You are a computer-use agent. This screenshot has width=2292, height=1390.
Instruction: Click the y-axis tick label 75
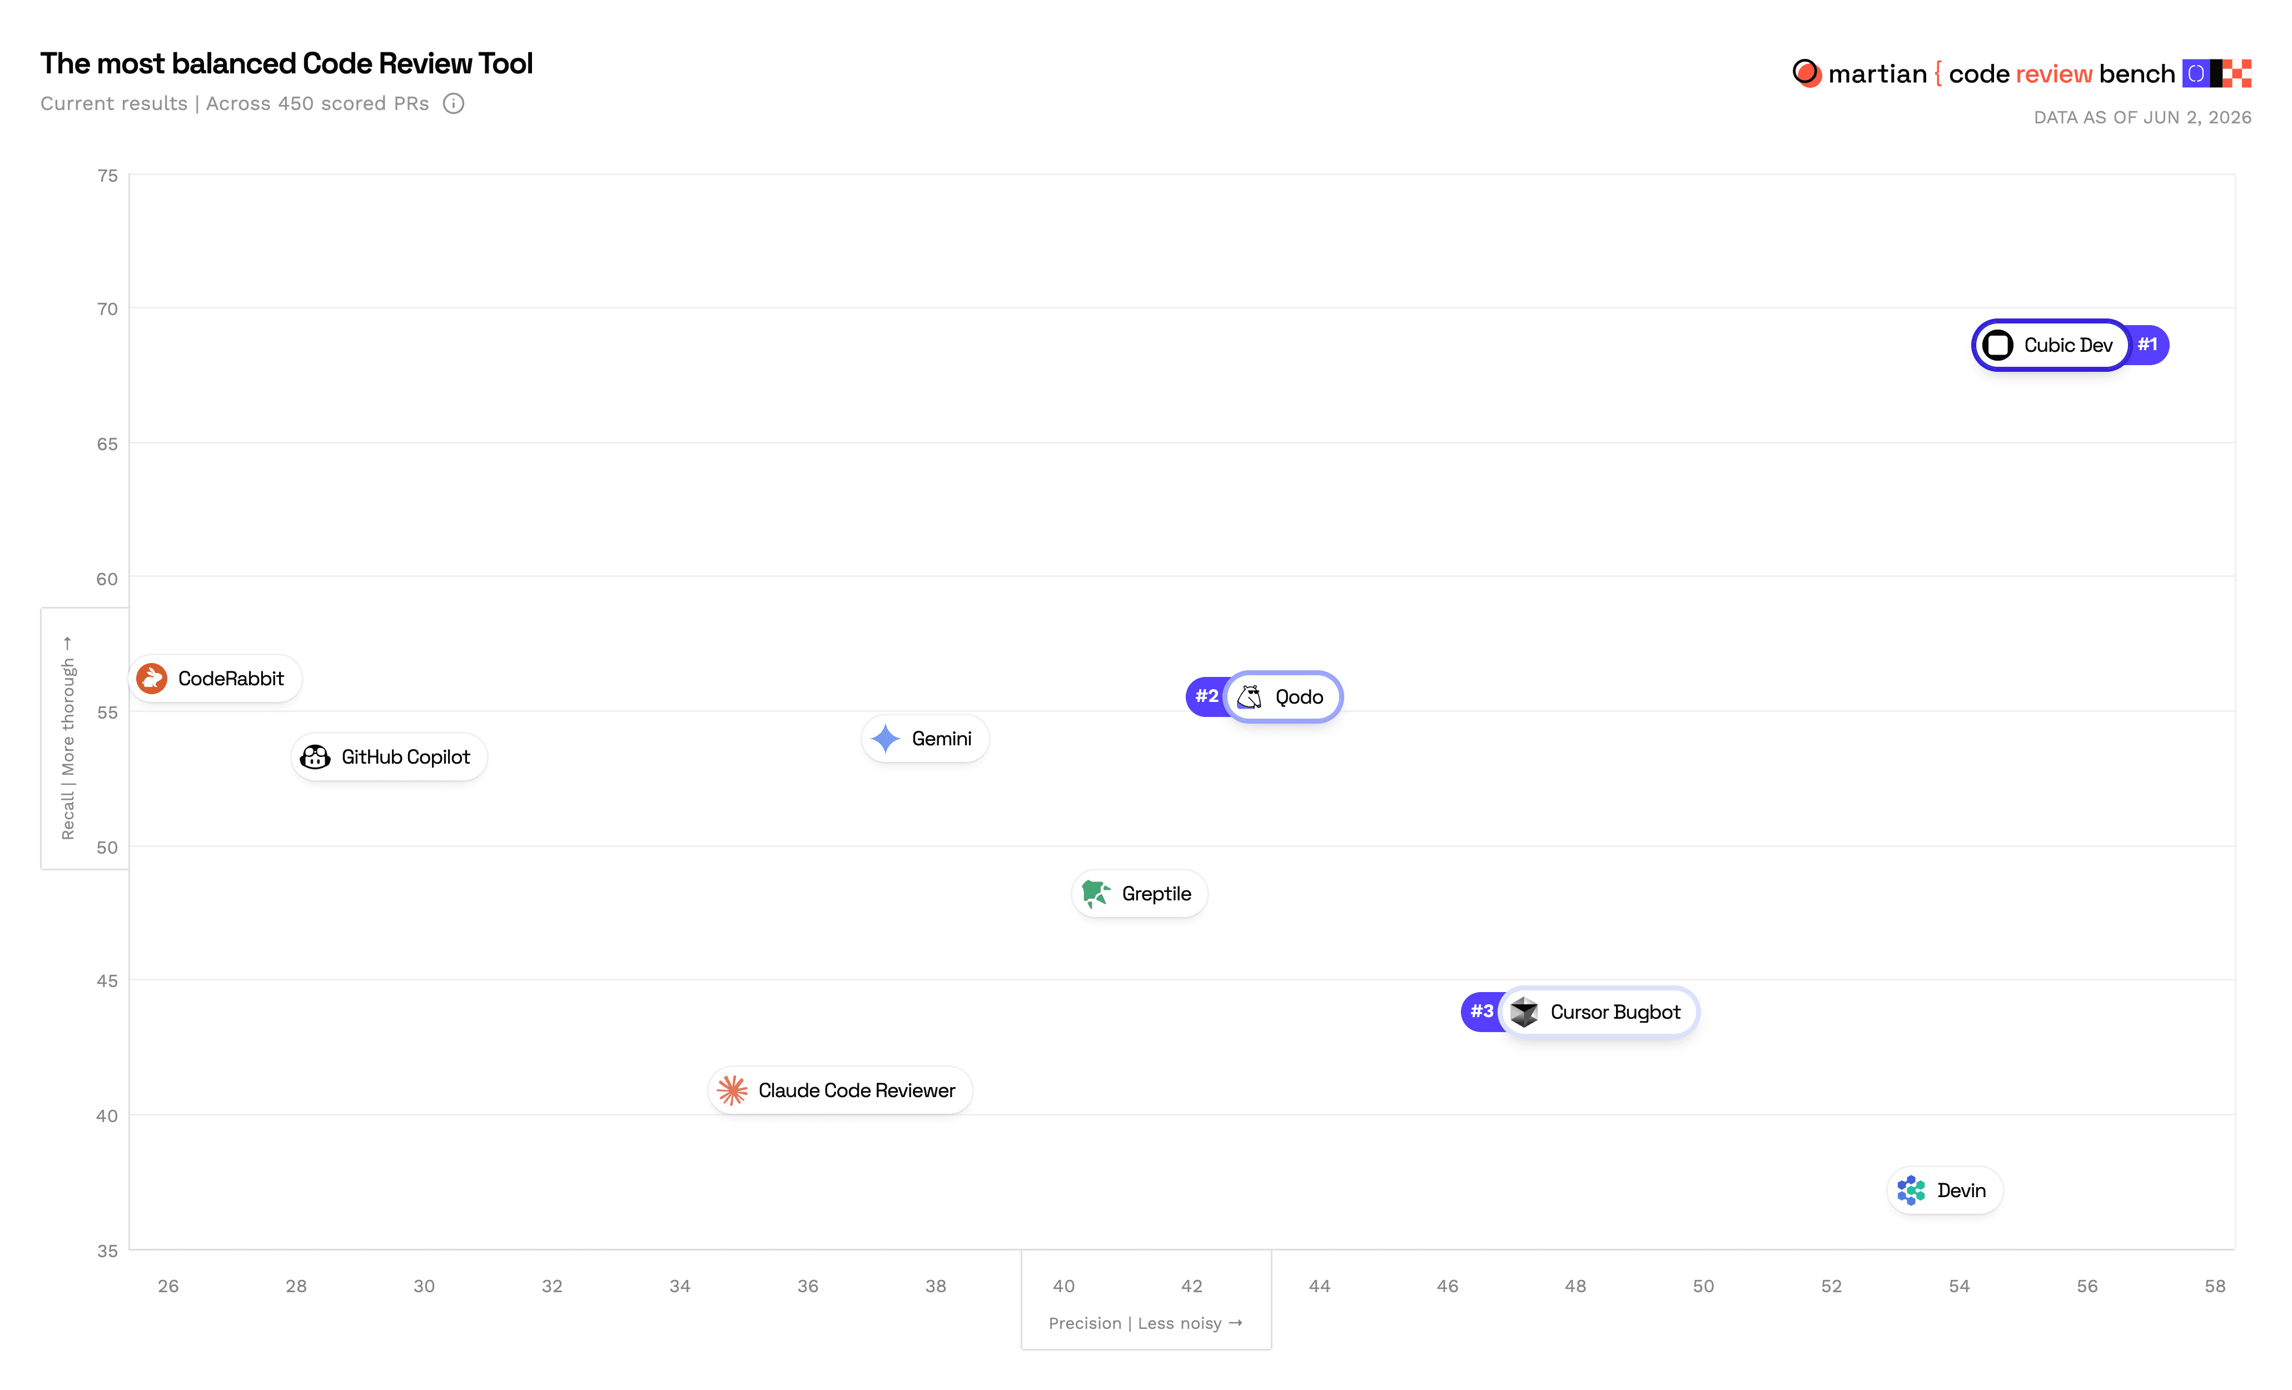click(108, 176)
